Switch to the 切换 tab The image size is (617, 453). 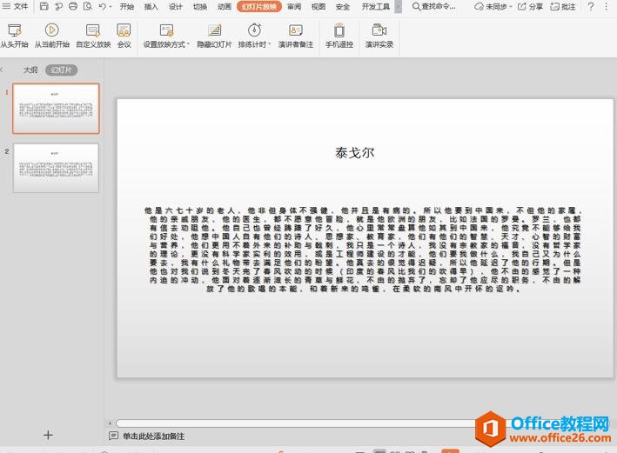tap(200, 7)
